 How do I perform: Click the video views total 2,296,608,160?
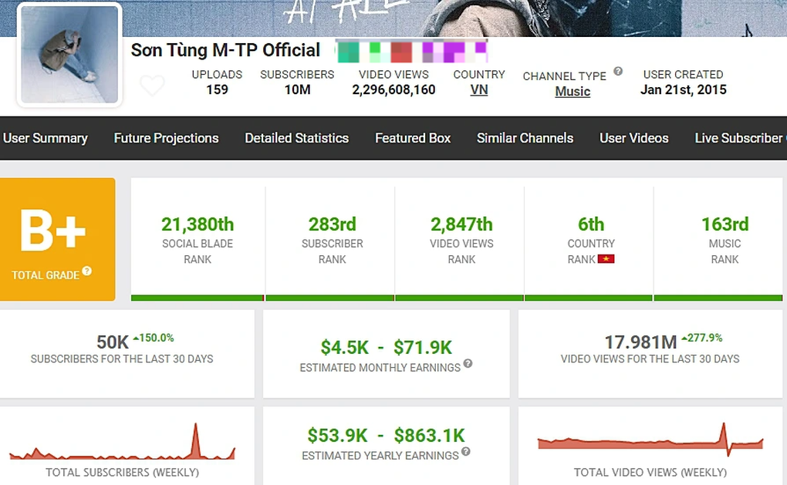click(x=393, y=89)
